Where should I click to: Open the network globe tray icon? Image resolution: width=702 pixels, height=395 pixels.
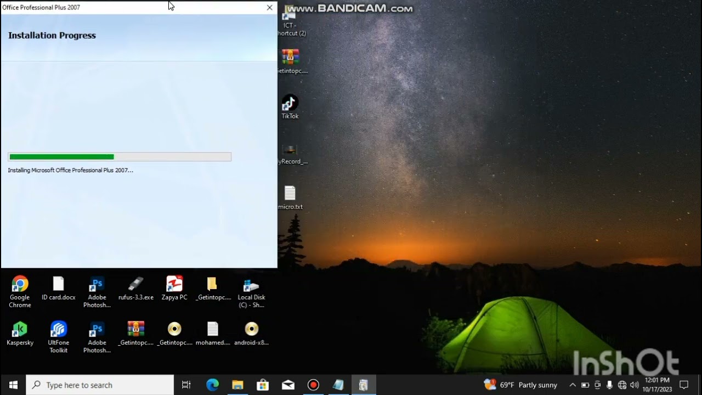pyautogui.click(x=622, y=385)
